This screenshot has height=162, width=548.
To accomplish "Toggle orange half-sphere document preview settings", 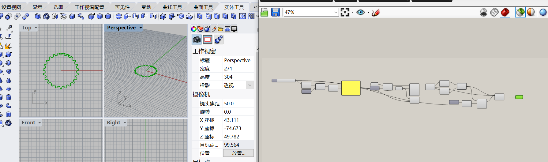I will 531,12.
